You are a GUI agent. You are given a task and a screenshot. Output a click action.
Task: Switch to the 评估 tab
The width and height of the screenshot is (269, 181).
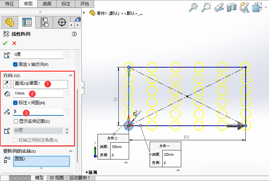click(x=85, y=4)
